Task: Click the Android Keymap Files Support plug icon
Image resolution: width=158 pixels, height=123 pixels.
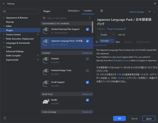Action: pos(46,31)
